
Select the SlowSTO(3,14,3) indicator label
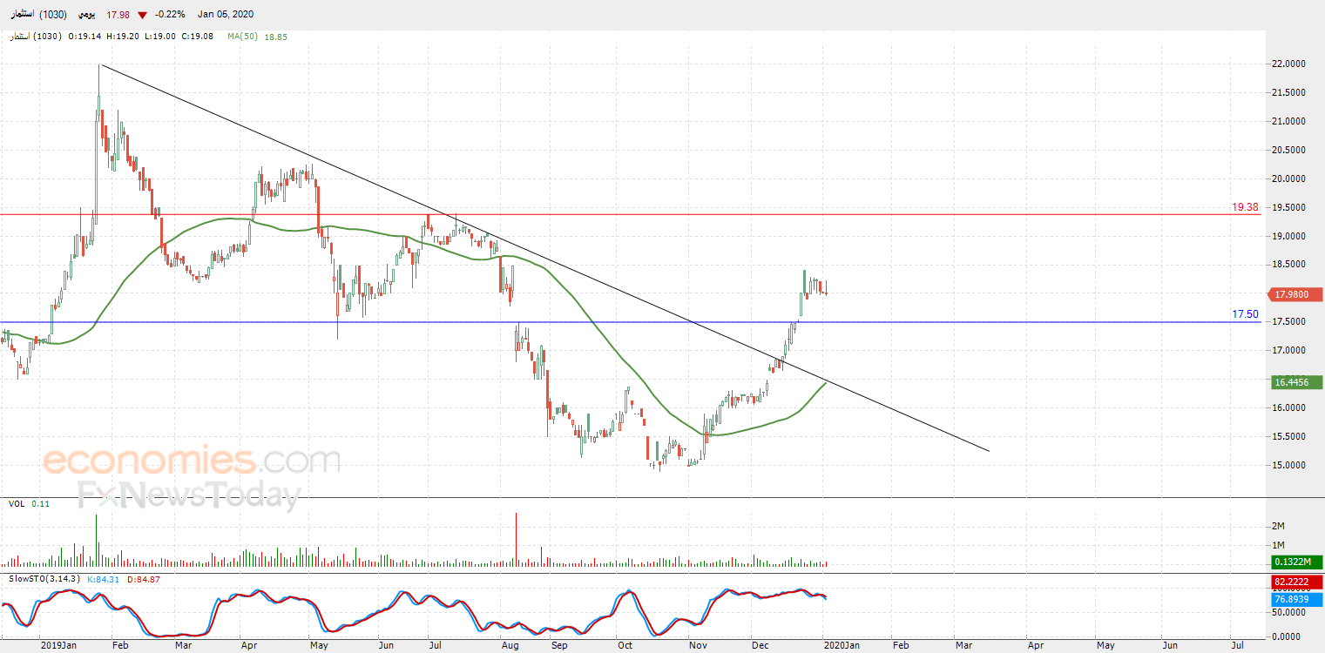coord(44,579)
